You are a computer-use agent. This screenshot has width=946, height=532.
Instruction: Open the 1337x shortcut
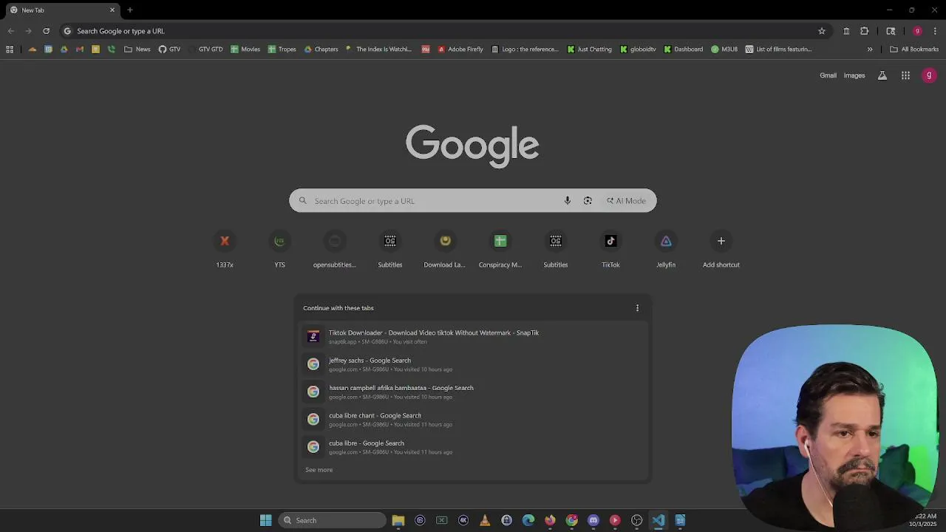coord(225,250)
